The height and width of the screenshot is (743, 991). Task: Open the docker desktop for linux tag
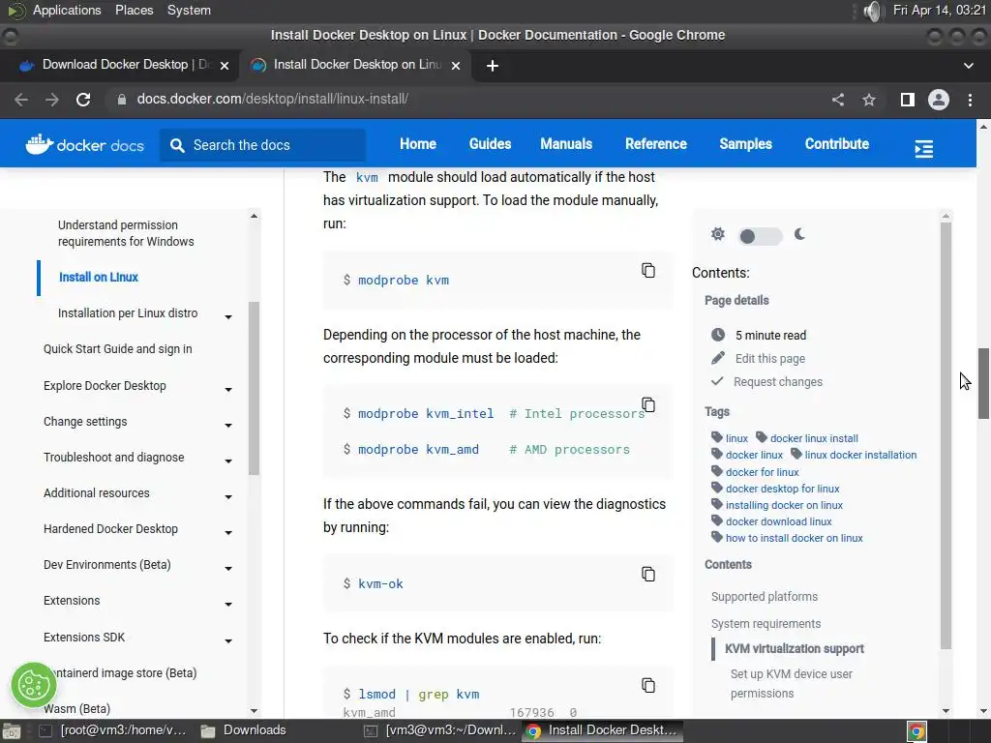point(782,489)
